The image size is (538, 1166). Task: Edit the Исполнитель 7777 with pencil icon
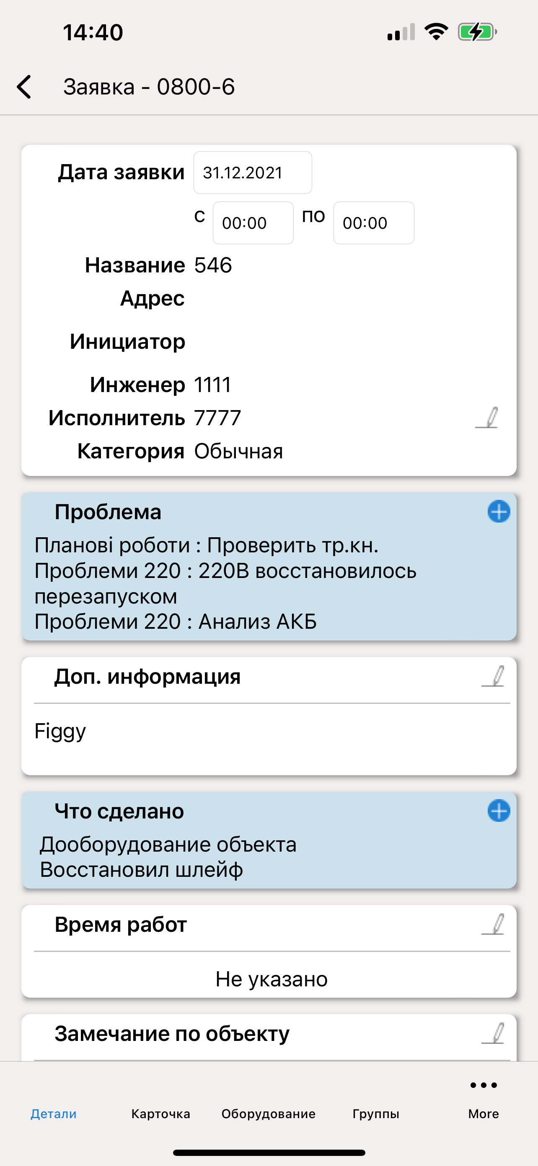(x=487, y=417)
